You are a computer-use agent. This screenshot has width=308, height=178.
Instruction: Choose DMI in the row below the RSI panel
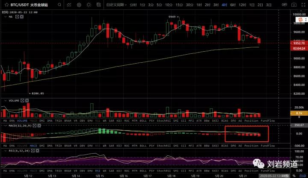coord(42,171)
